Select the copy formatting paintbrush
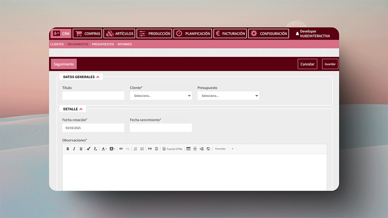 point(89,149)
